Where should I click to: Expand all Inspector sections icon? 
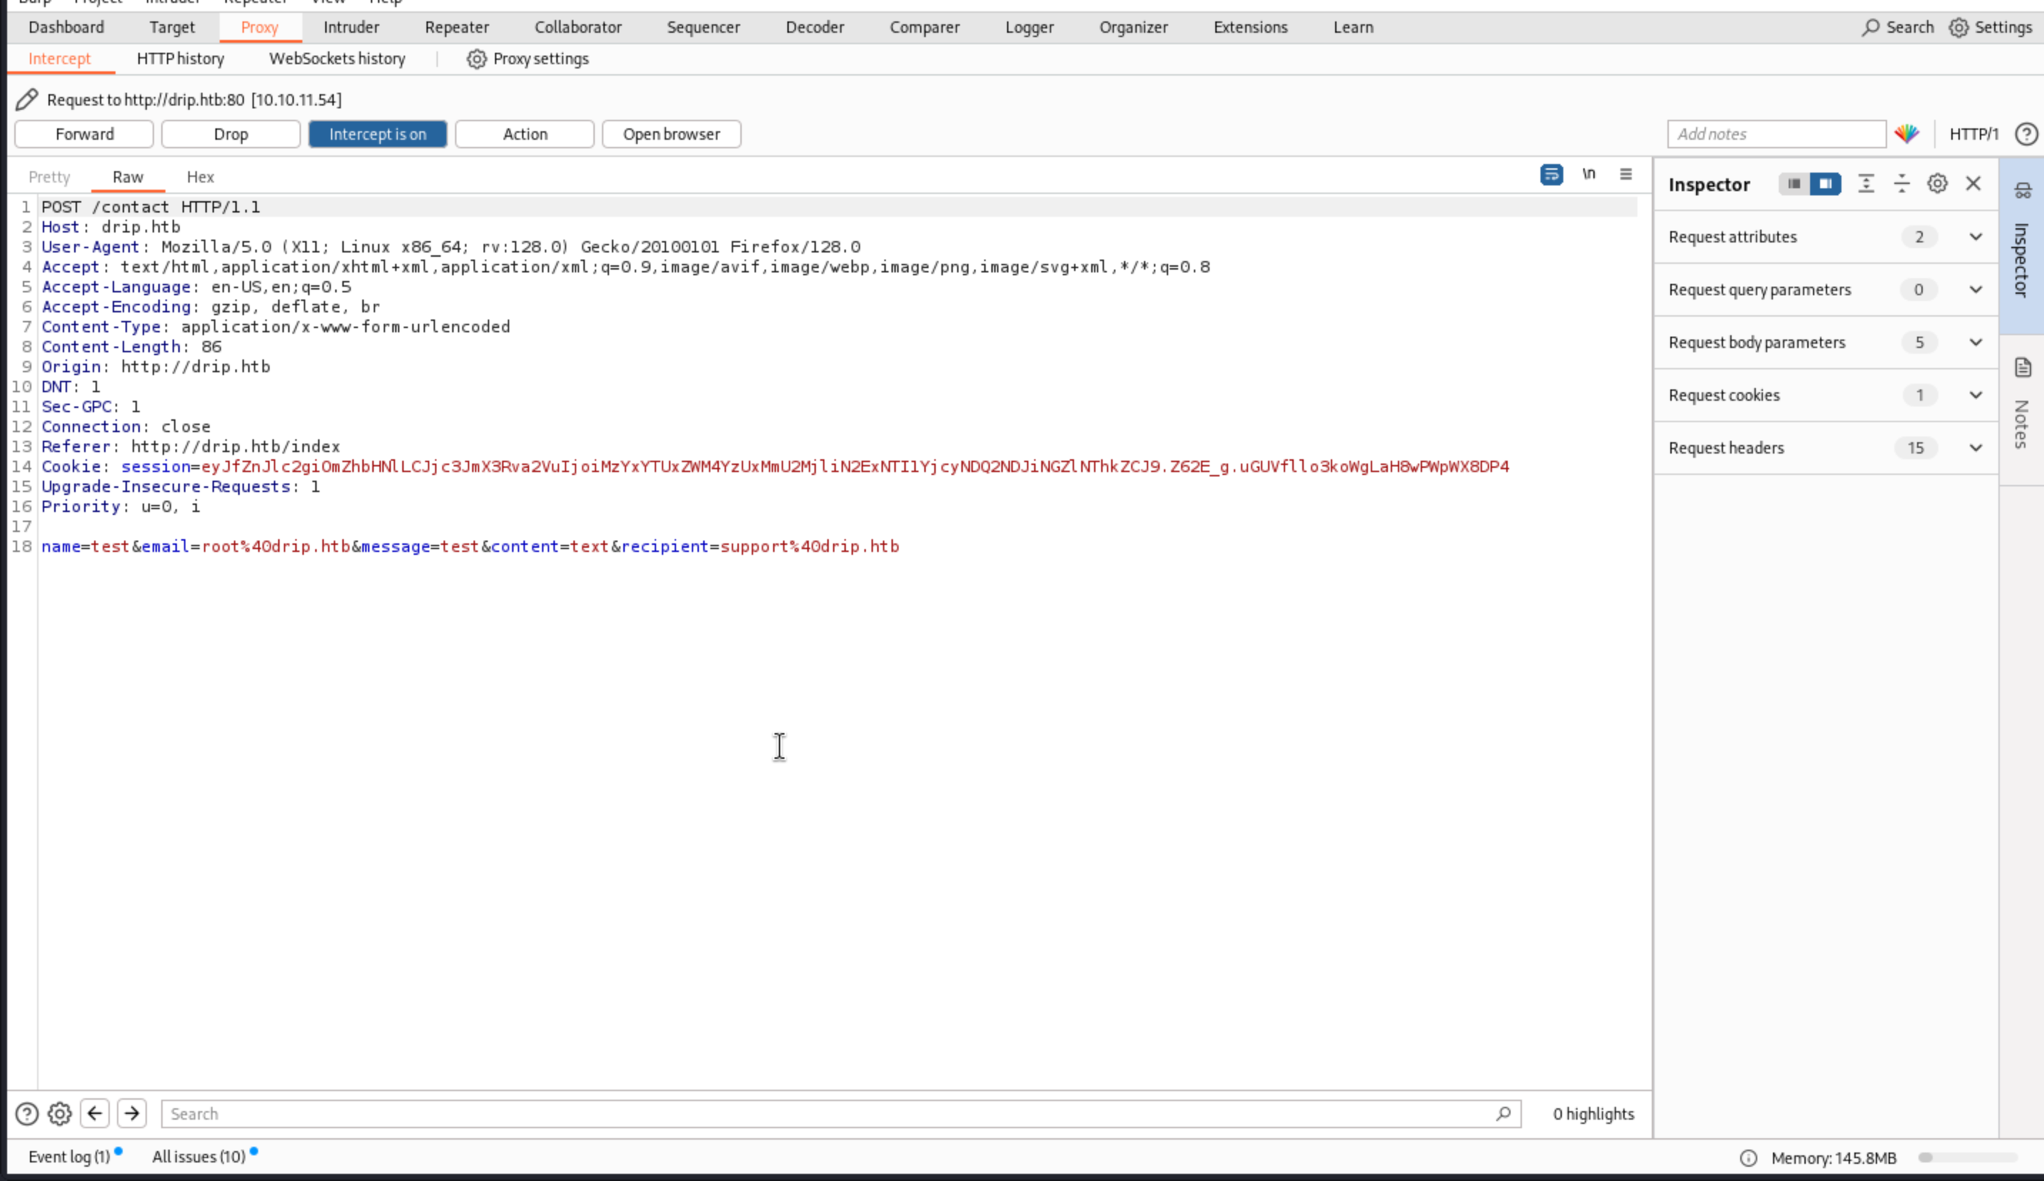[1866, 184]
